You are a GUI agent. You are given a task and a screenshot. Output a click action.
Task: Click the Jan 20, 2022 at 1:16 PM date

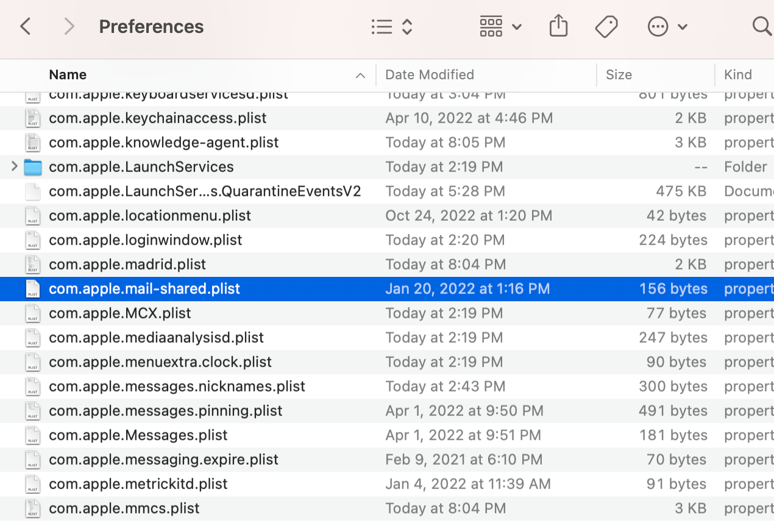[x=467, y=288]
